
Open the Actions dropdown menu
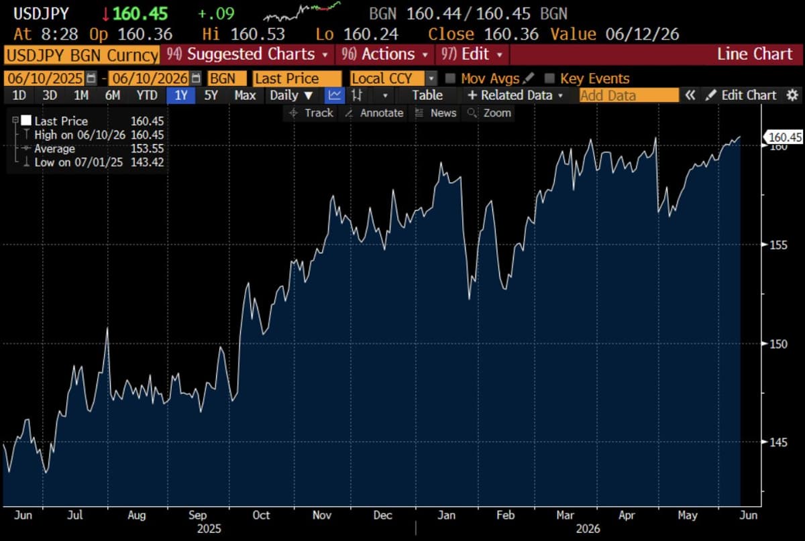[x=385, y=54]
